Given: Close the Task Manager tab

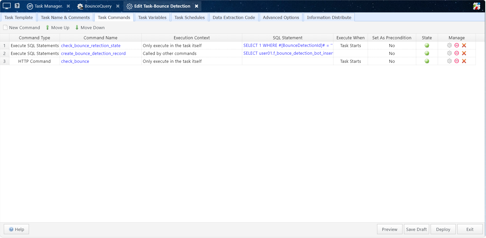Looking at the screenshot, I should pos(68,6).
